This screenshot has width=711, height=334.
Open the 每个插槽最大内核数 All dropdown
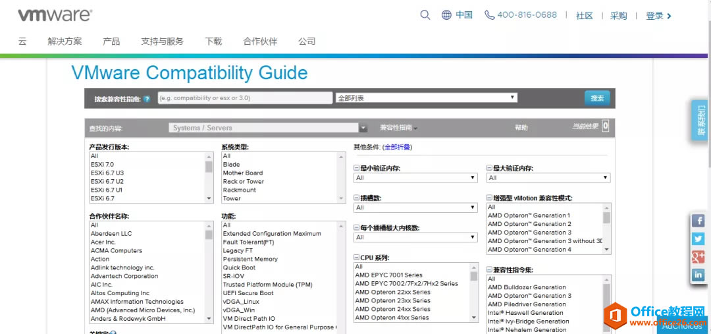[x=415, y=237]
